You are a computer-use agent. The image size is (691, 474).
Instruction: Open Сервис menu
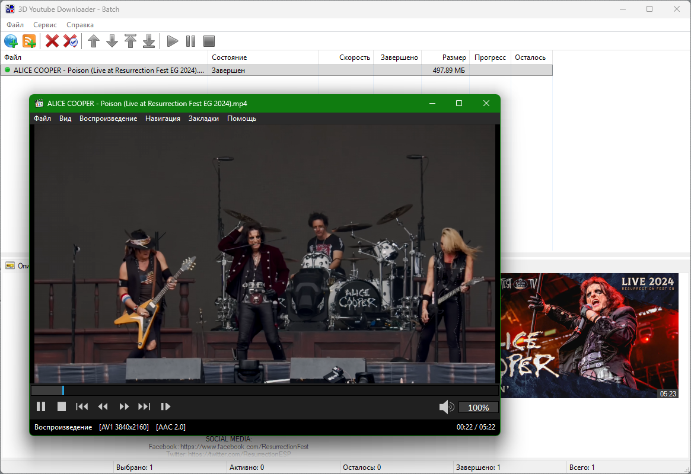coord(45,25)
